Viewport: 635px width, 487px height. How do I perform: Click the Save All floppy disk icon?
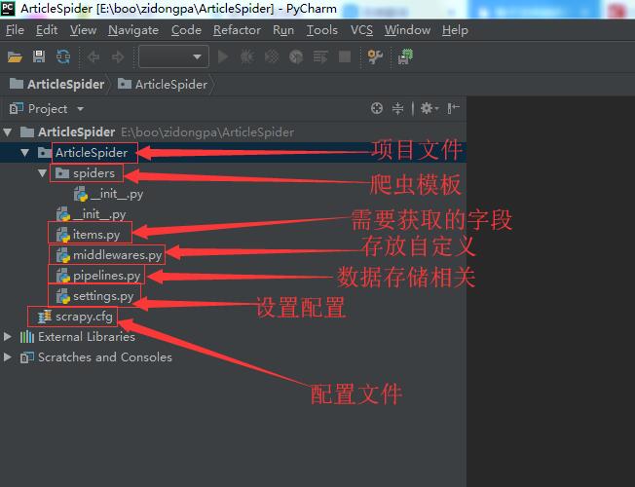click(x=39, y=56)
